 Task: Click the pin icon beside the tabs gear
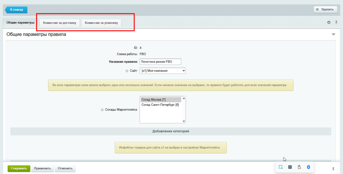pyautogui.click(x=336, y=23)
